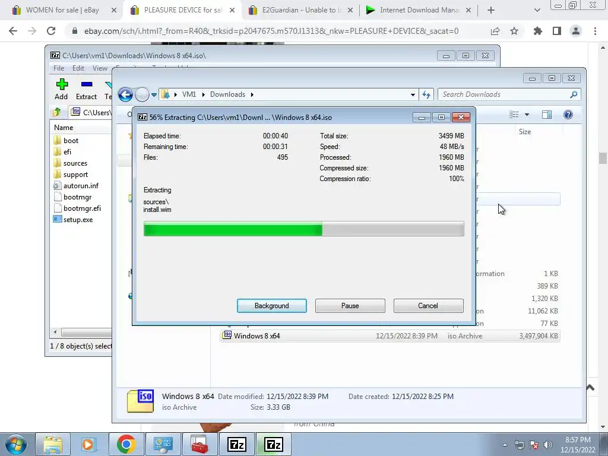Image resolution: width=608 pixels, height=456 pixels.
Task: Switch to Internet Download Manager tab
Action: coord(420,11)
